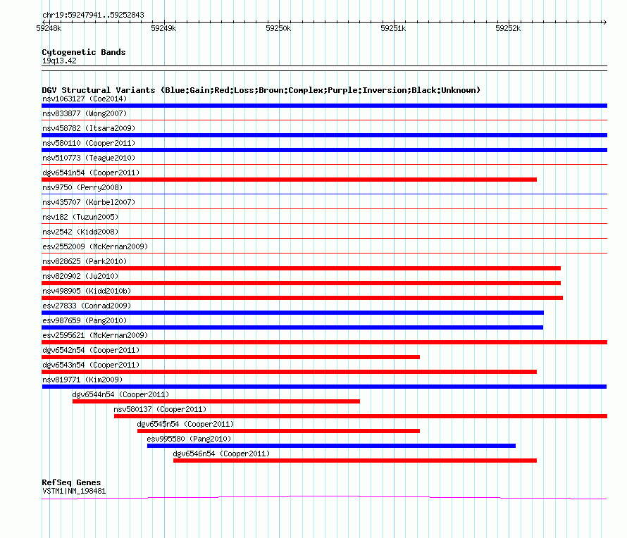The height and width of the screenshot is (538, 627).
Task: Open the dgv6542n54 (Cooper2011) label
Action: pos(91,350)
